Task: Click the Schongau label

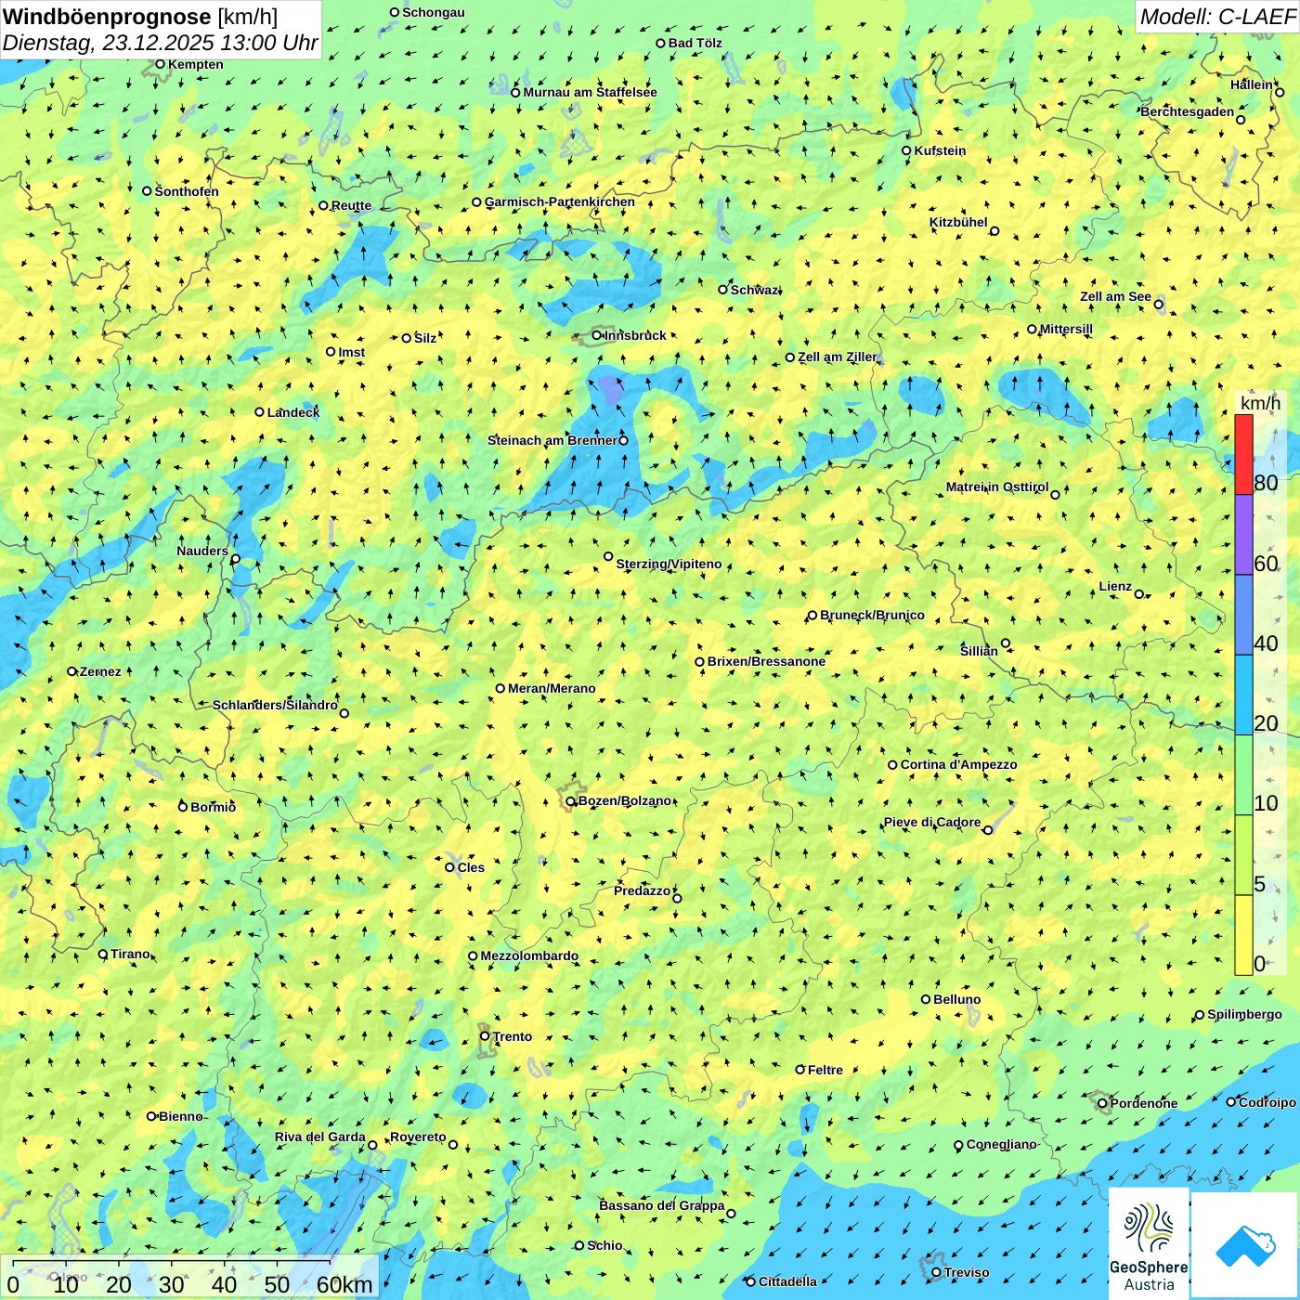Action: point(434,12)
